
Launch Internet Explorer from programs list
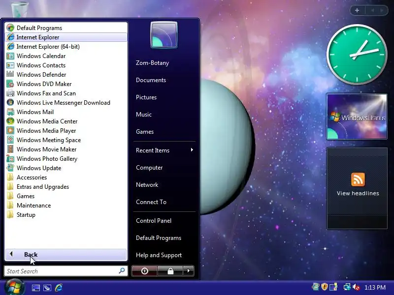click(x=66, y=37)
